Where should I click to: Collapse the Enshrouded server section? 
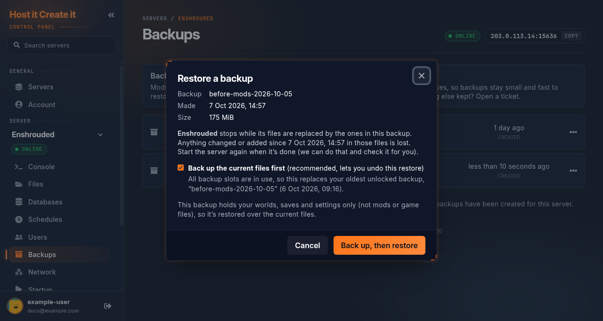[x=100, y=135]
